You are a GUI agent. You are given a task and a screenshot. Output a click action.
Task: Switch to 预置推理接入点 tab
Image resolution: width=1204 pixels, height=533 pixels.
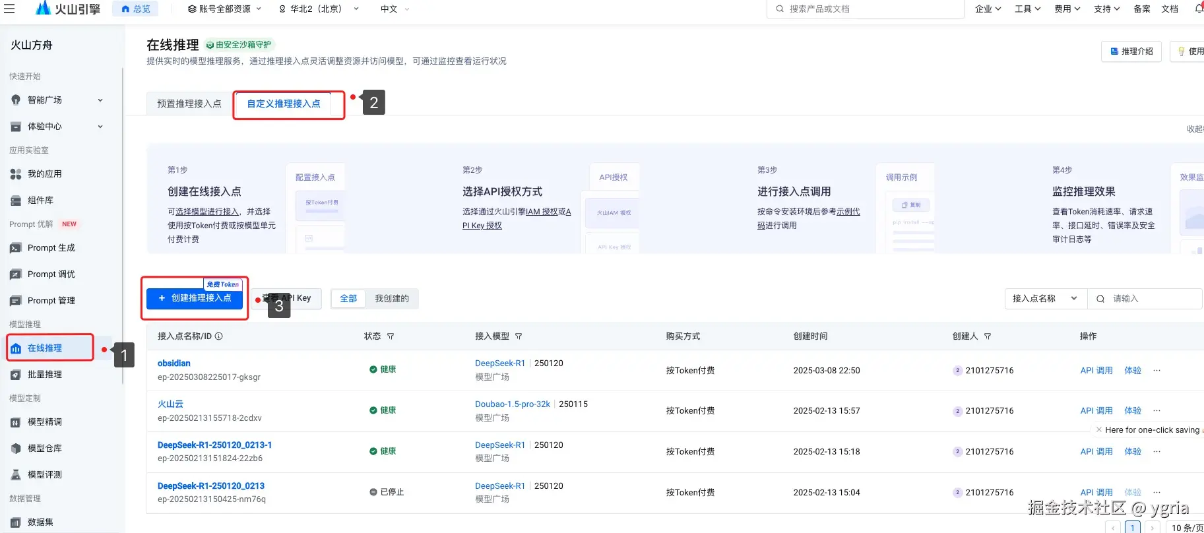(x=189, y=104)
